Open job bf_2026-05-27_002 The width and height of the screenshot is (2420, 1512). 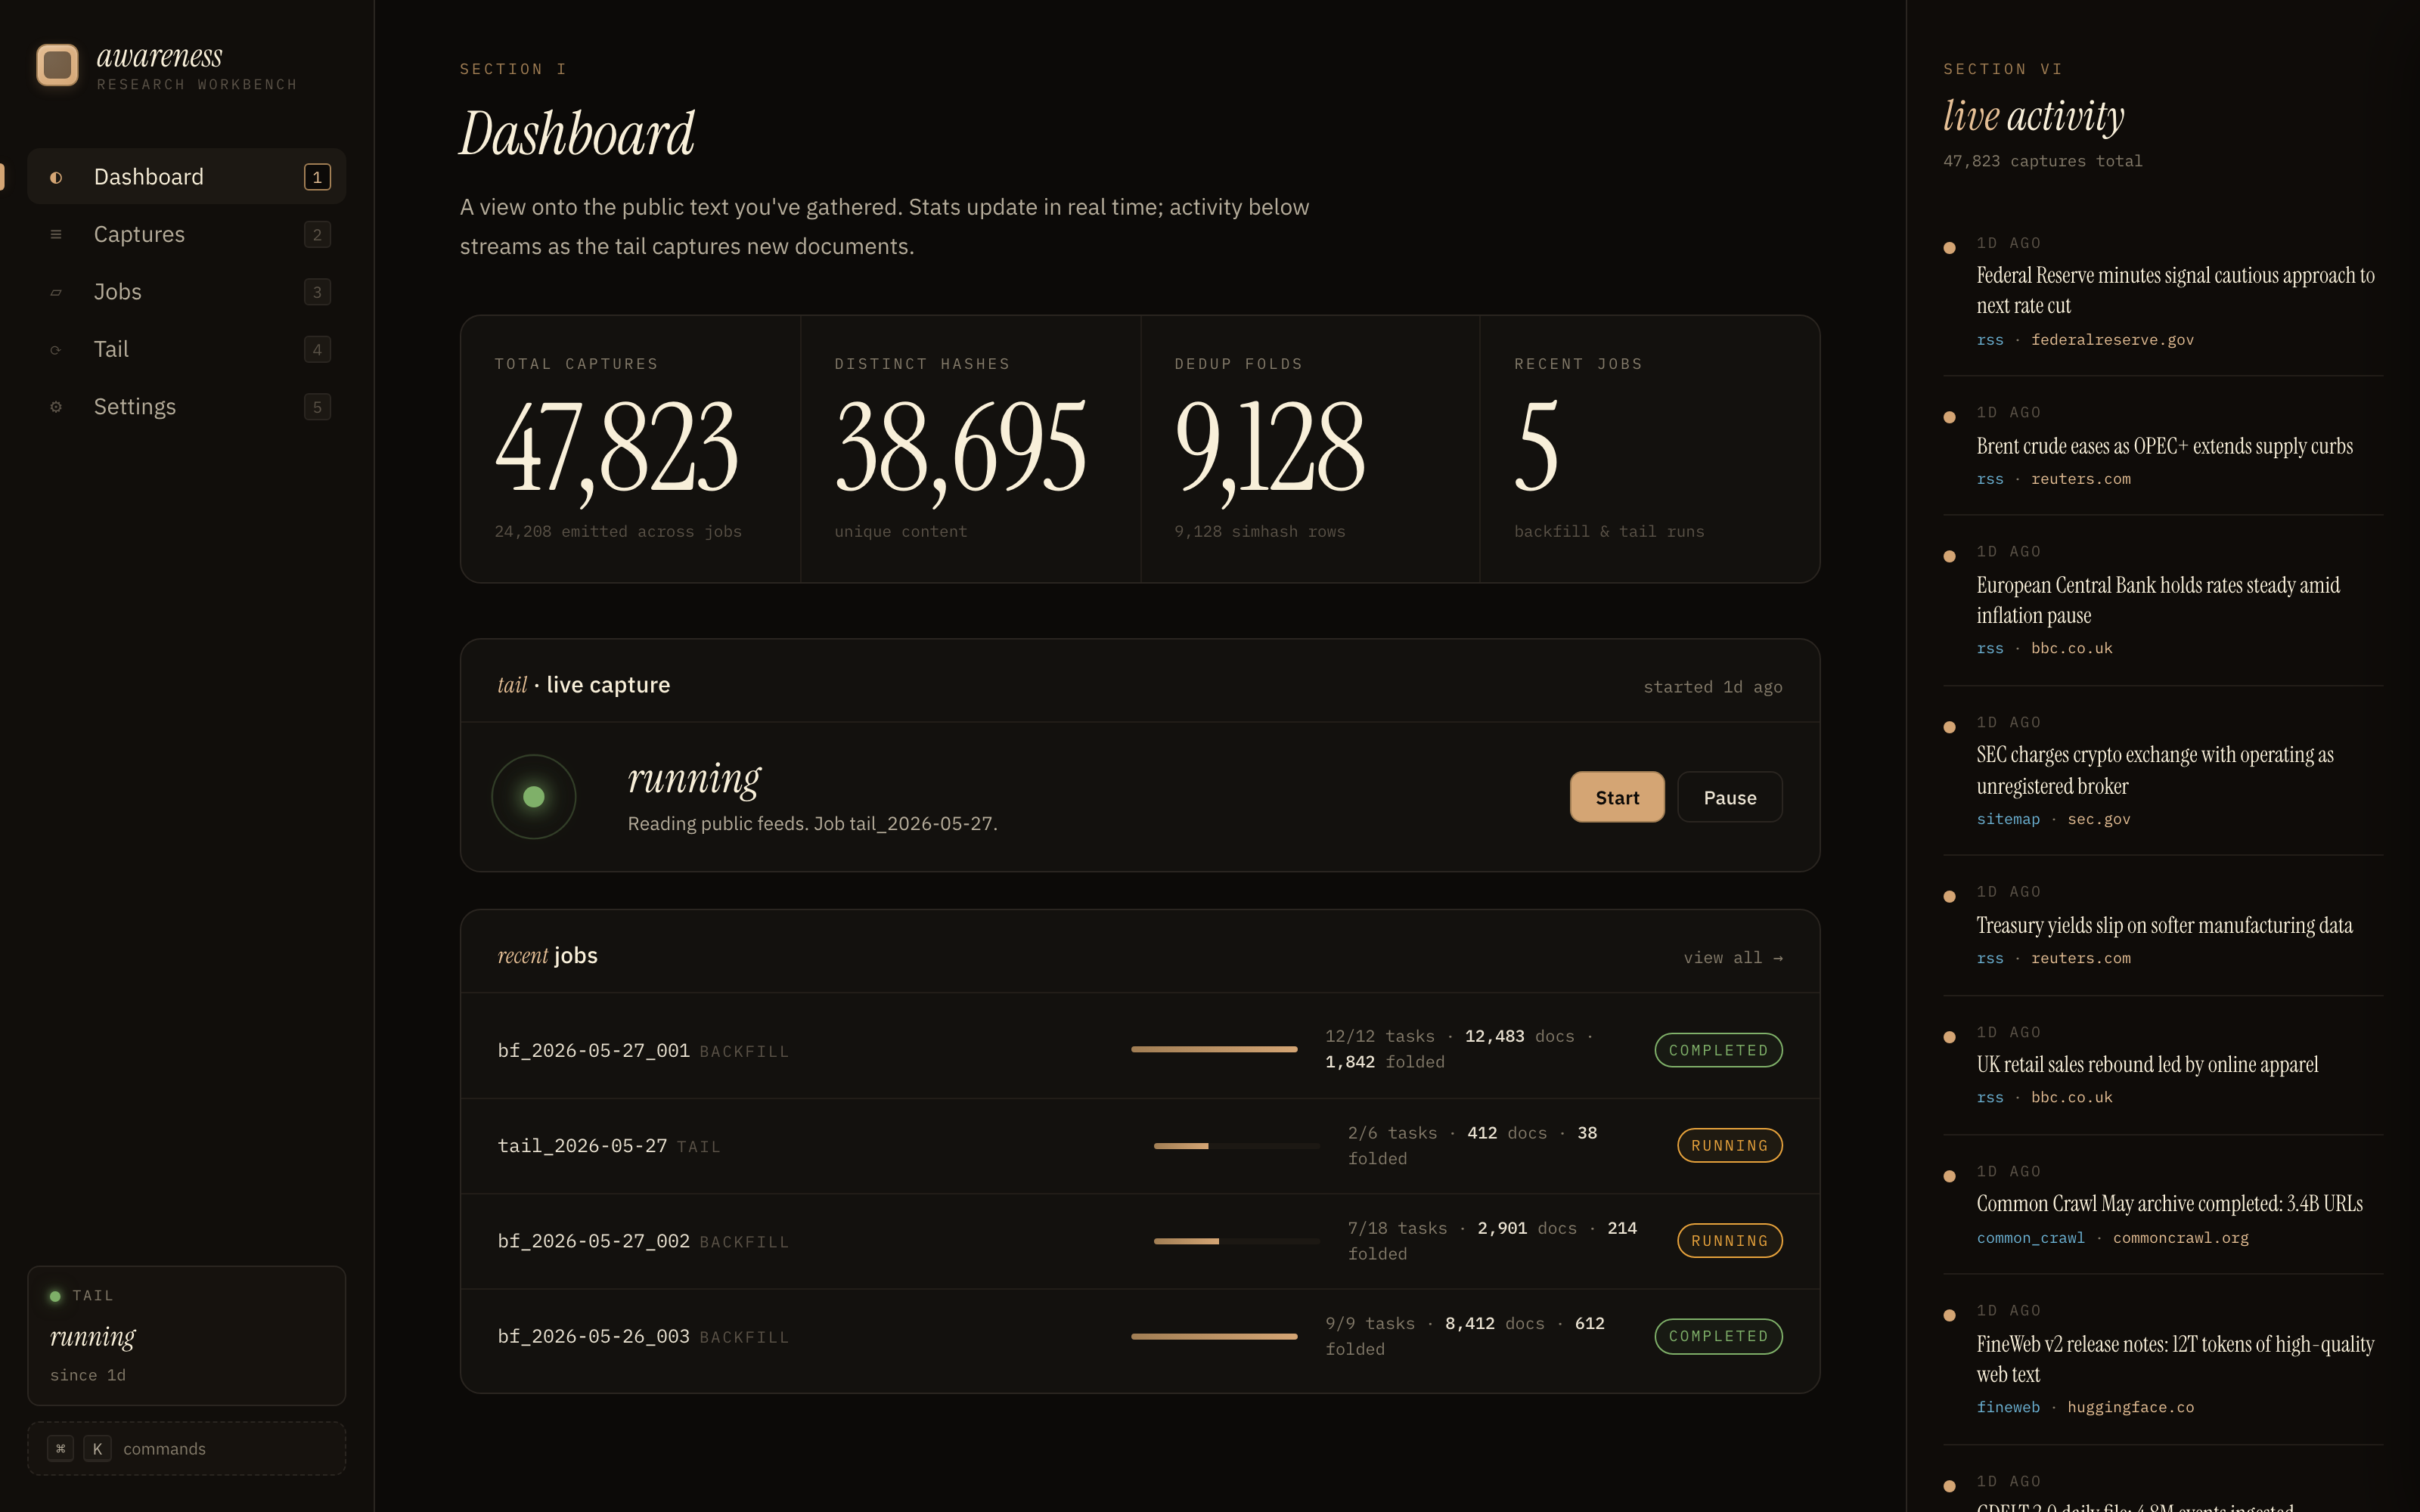coord(593,1240)
